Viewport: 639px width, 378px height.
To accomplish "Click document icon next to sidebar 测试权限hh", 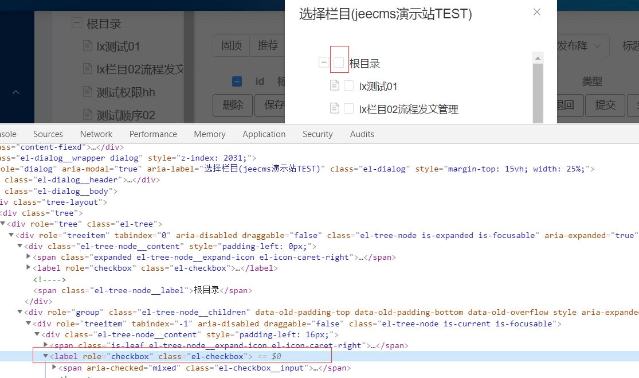I will tap(87, 91).
